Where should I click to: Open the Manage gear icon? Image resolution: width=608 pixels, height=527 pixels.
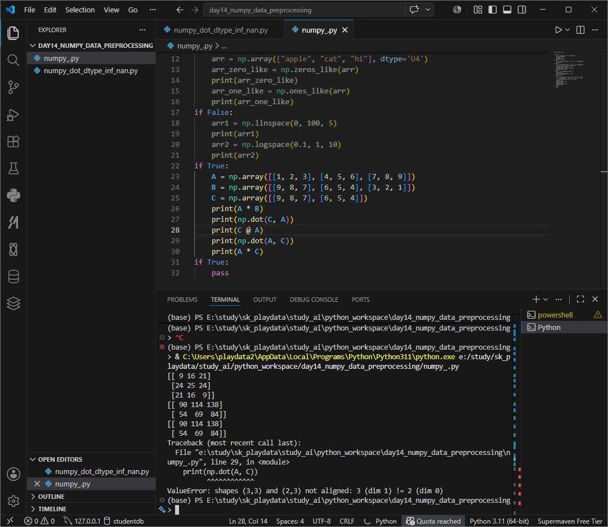pyautogui.click(x=13, y=501)
